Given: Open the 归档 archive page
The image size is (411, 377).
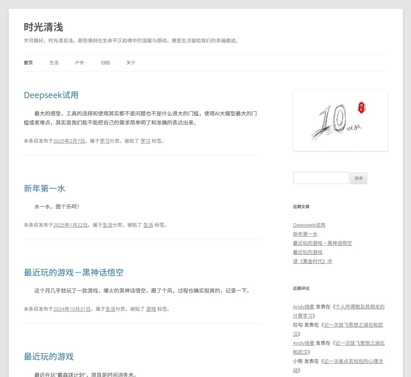Looking at the screenshot, I should pos(105,62).
